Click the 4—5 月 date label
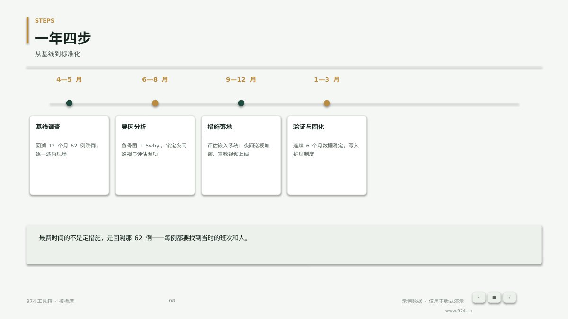The height and width of the screenshot is (319, 568). pyautogui.click(x=69, y=79)
